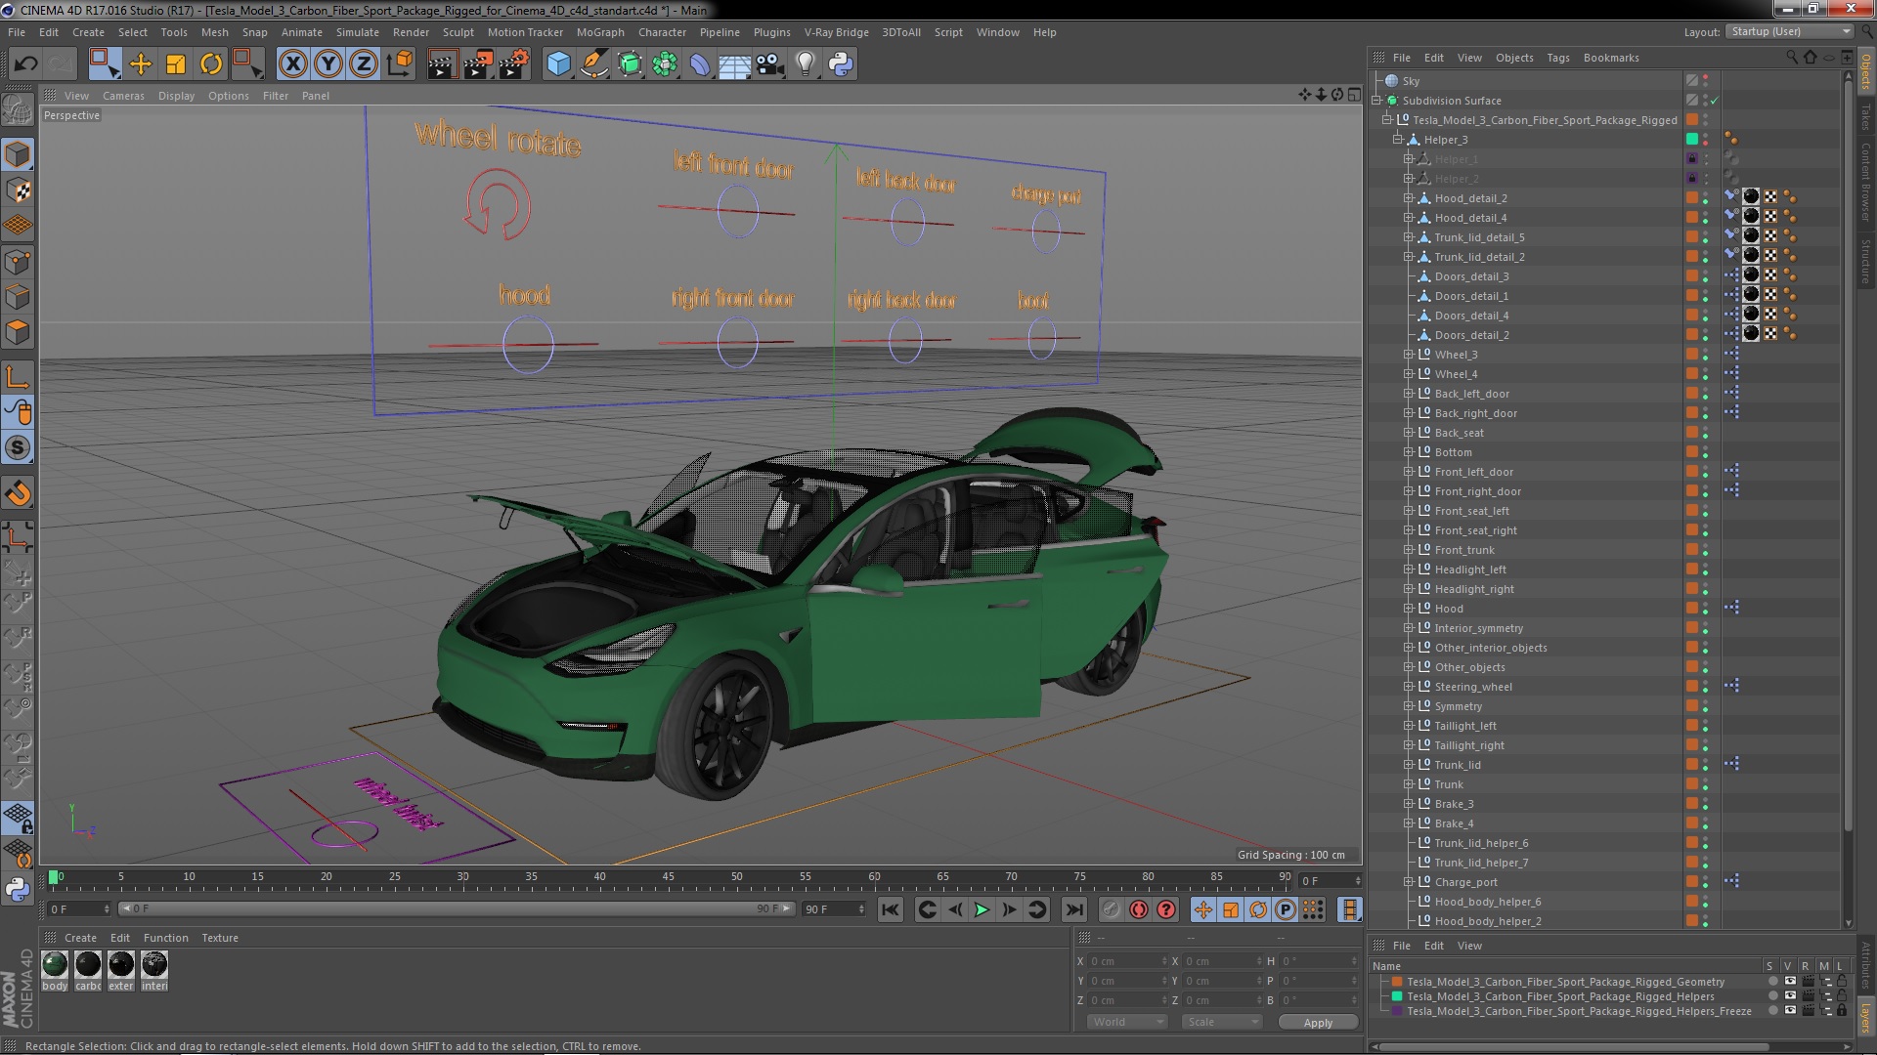Select the Rotate tool

click(x=211, y=64)
